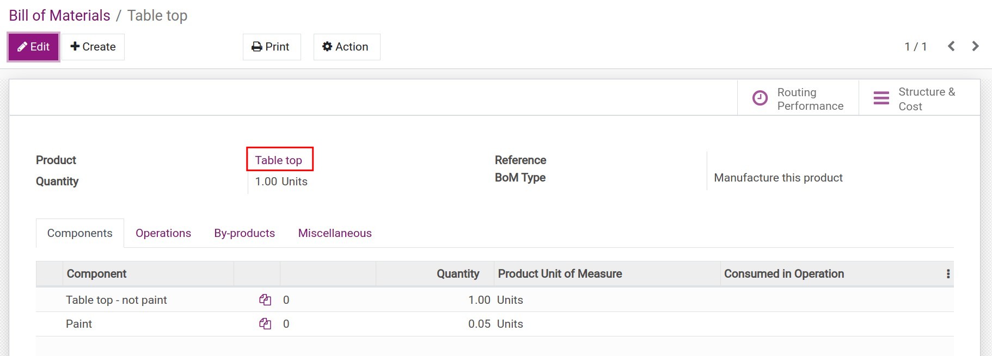
Task: Sort by Component column header
Action: pos(148,274)
